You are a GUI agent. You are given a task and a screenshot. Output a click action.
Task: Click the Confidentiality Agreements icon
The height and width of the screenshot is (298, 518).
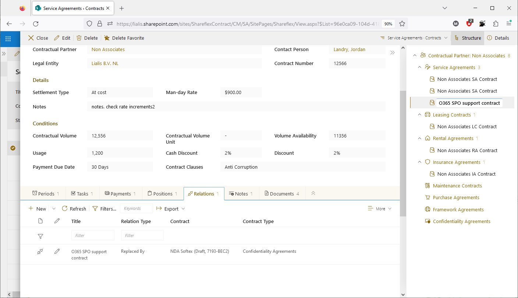pos(427,221)
